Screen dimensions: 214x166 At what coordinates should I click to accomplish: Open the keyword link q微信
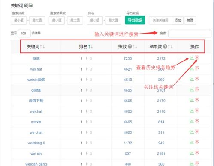(36, 90)
